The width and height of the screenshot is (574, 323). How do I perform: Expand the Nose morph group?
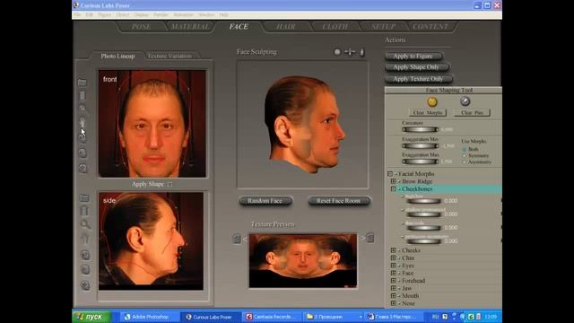(x=394, y=303)
